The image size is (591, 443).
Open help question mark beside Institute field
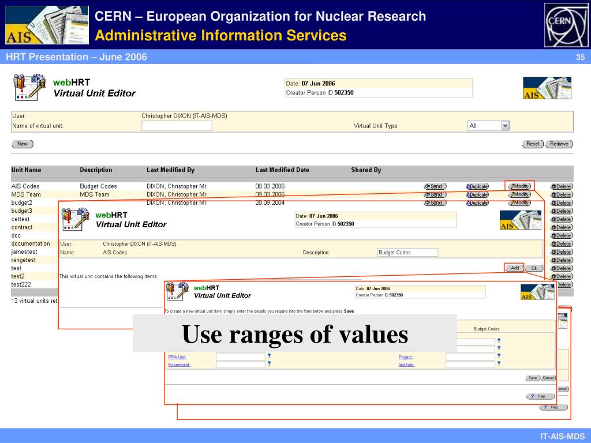(499, 363)
